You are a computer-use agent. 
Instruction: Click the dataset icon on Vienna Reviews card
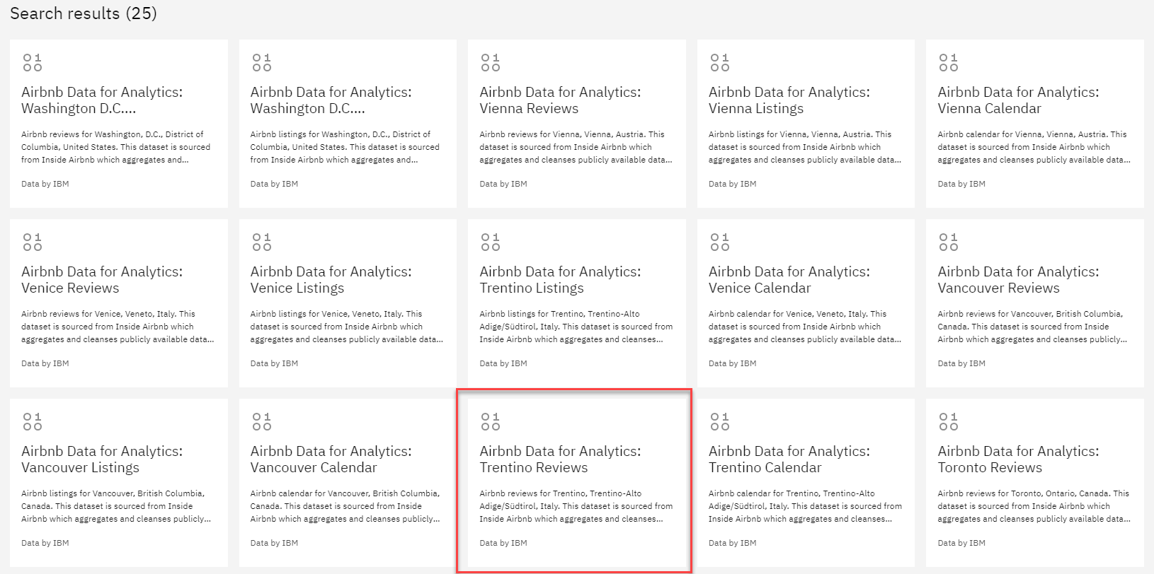pyautogui.click(x=490, y=63)
